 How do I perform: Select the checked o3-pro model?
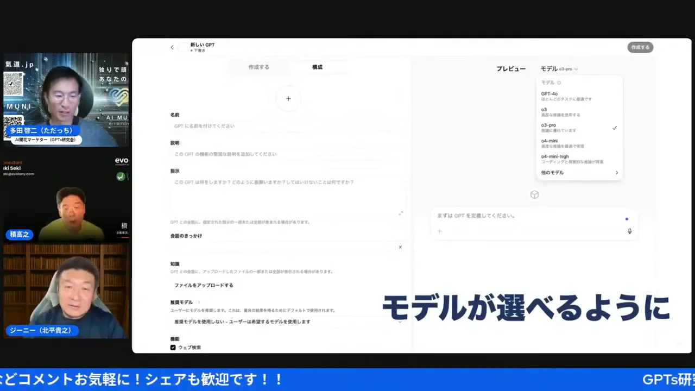coord(579,128)
